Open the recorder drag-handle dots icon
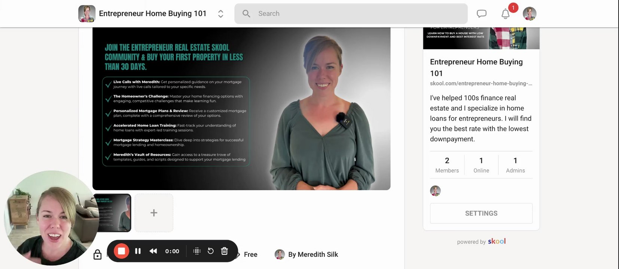 pos(197,251)
